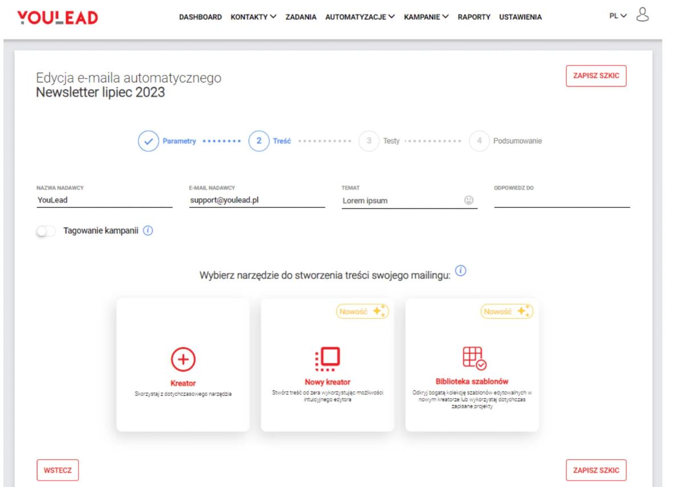The image size is (684, 487).
Task: Click Nowość badge on Biblioteka szablonów card
Action: click(507, 311)
